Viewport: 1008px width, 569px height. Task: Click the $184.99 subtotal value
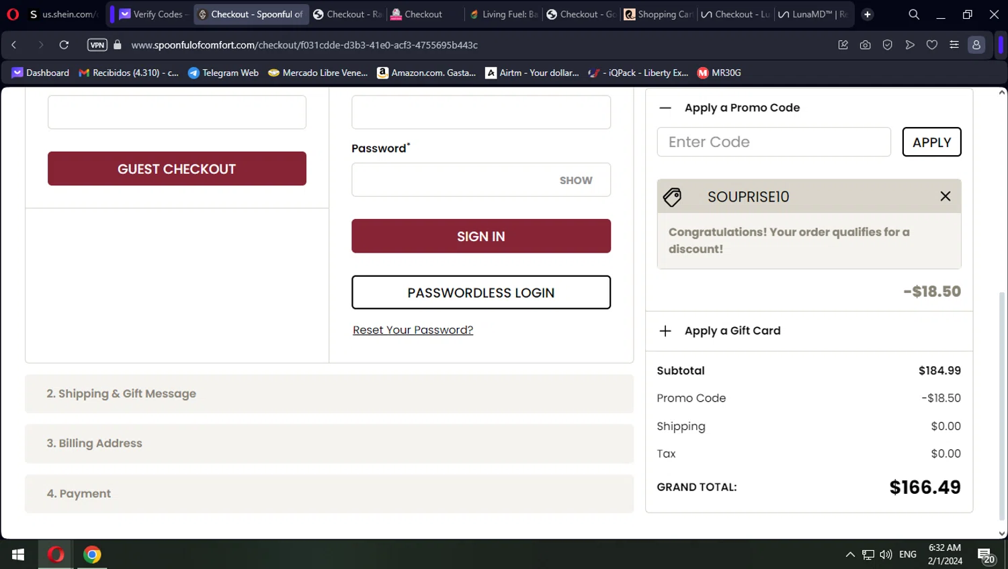point(939,370)
